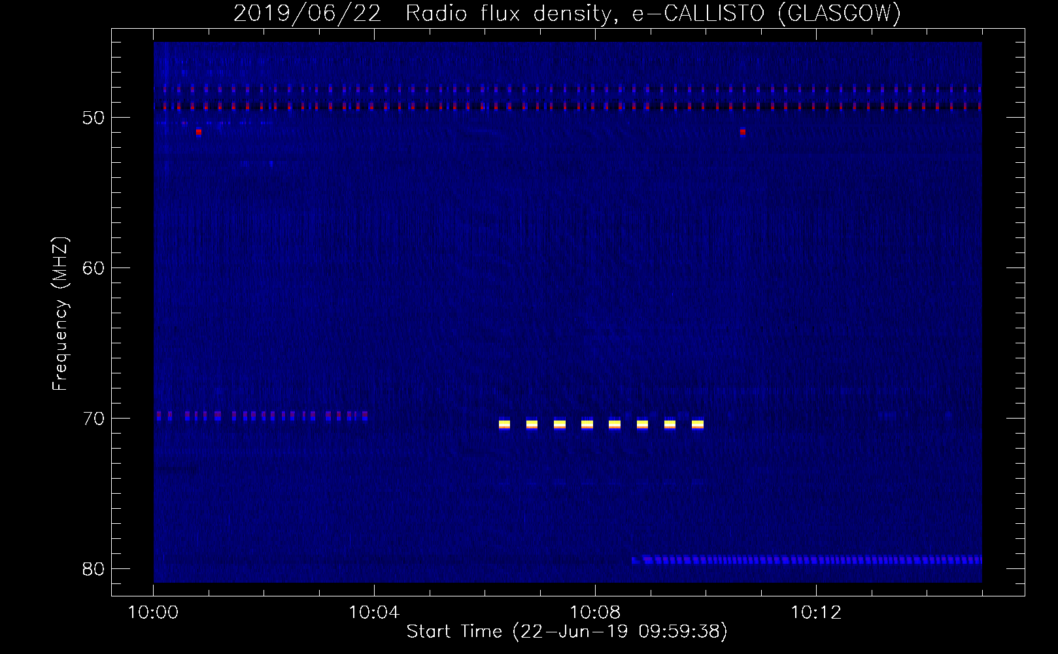Click the plot title 2019/06/22 Radio flux density
Image resolution: width=1058 pixels, height=654 pixels.
[x=566, y=13]
